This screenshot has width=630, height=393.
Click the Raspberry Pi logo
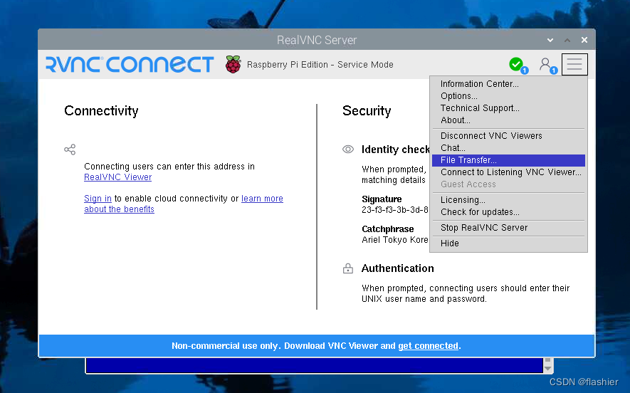click(233, 64)
